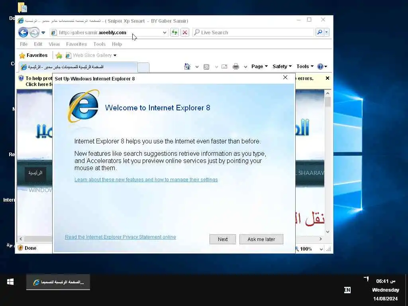Image resolution: width=408 pixels, height=306 pixels.
Task: Click the RSS Feeds icon
Action: point(206,67)
